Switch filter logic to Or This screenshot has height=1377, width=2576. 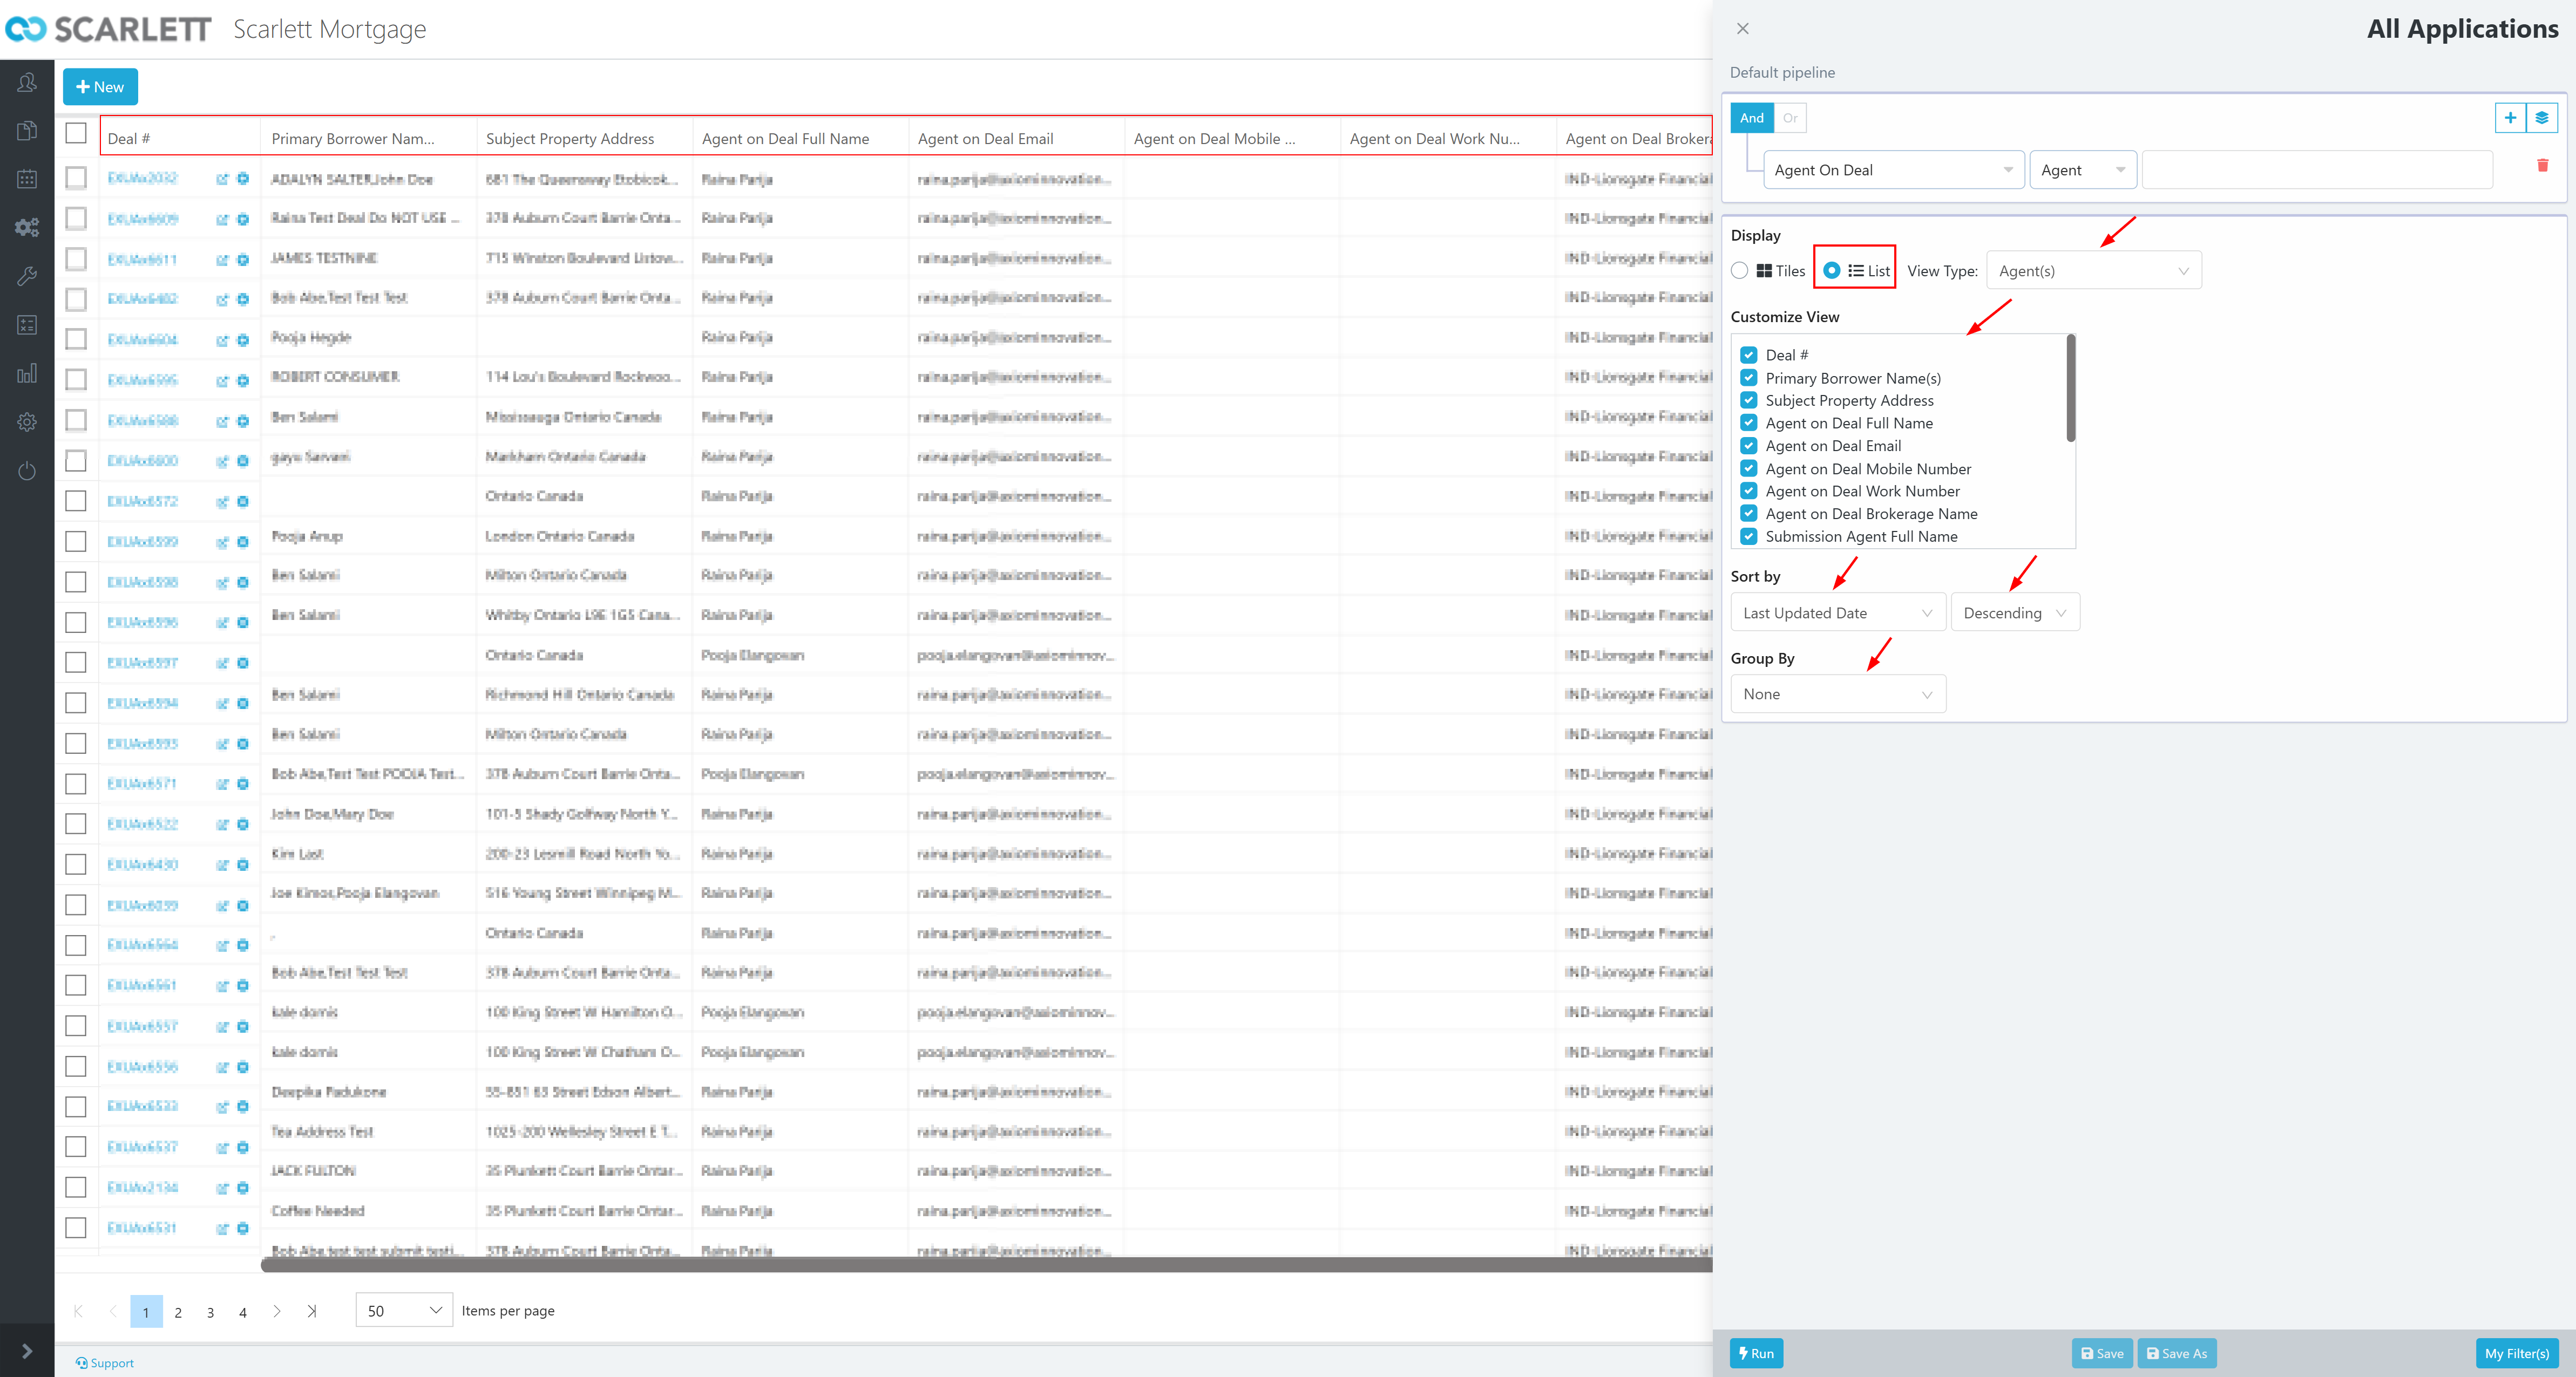[x=1790, y=118]
